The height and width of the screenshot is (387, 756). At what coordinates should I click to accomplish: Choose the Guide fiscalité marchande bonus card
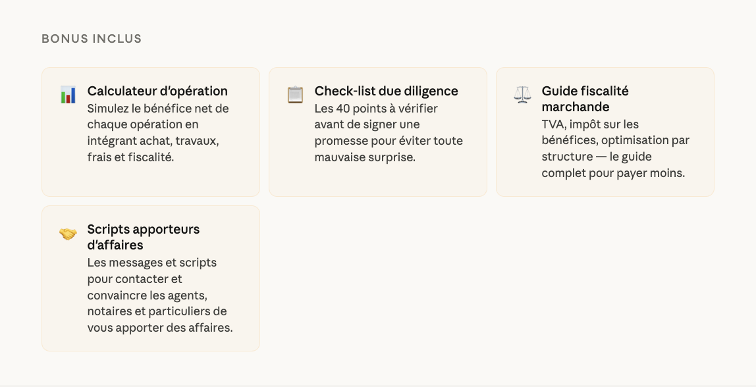point(605,188)
